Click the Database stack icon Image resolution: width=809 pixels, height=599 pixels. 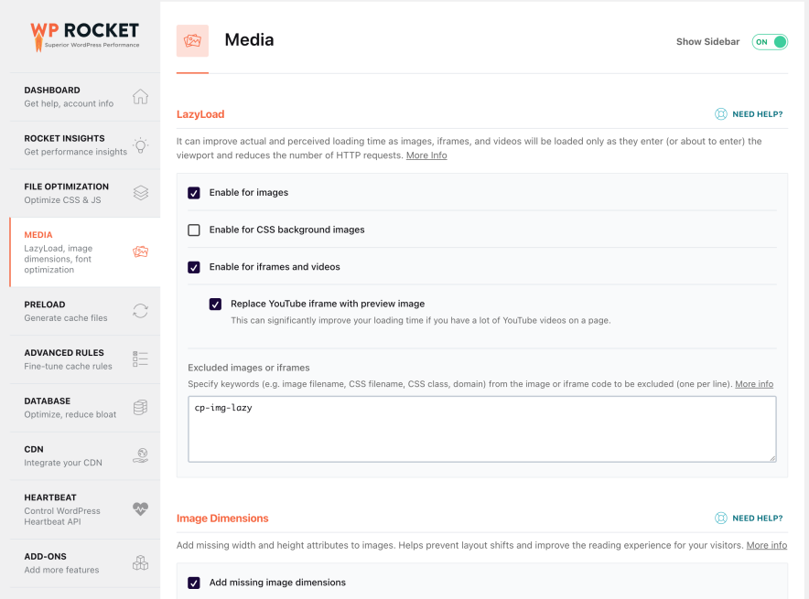pyautogui.click(x=140, y=408)
